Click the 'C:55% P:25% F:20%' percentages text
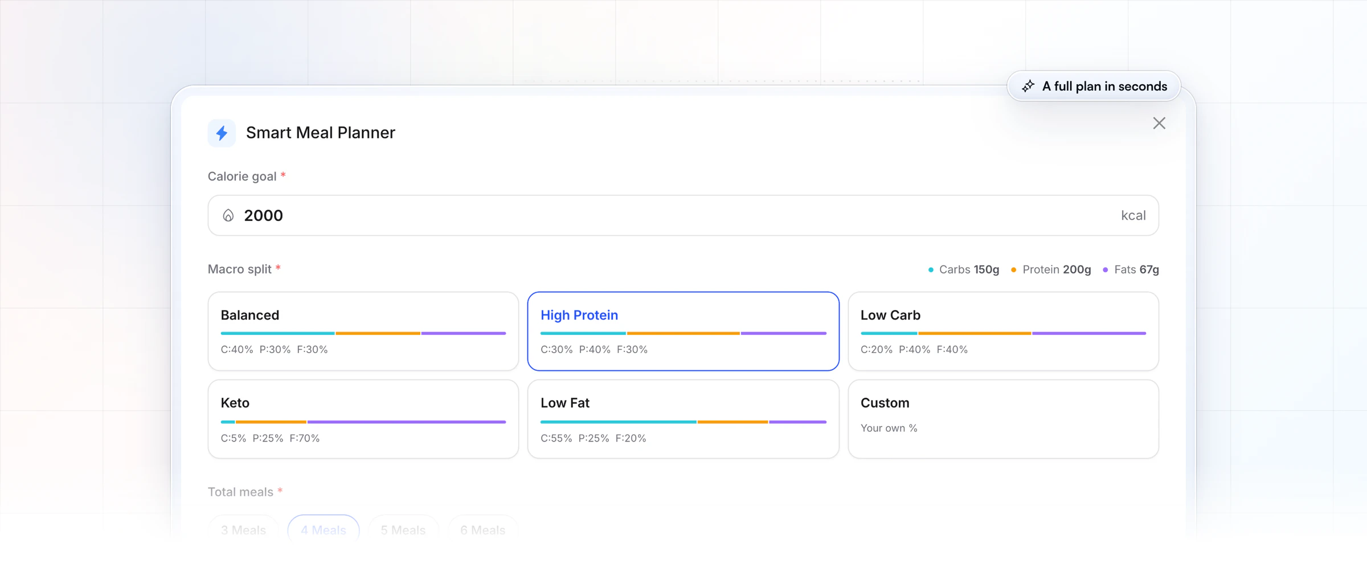The image size is (1367, 564). (x=594, y=438)
